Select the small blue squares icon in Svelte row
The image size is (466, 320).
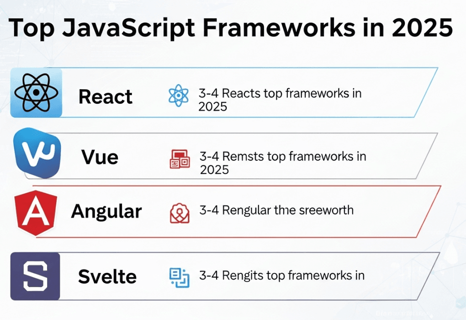[179, 277]
